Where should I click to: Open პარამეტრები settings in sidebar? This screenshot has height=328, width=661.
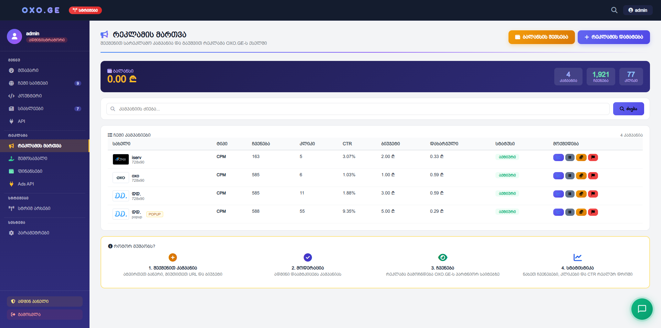(x=33, y=233)
